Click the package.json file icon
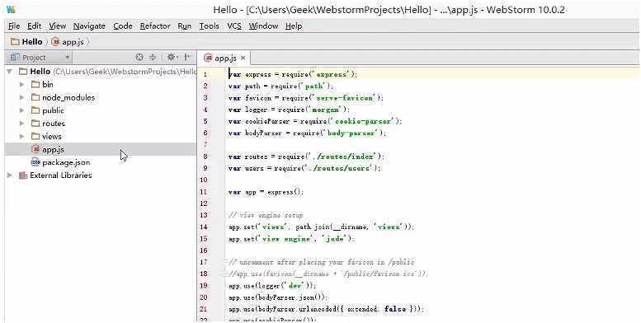641x323 pixels. [x=35, y=162]
